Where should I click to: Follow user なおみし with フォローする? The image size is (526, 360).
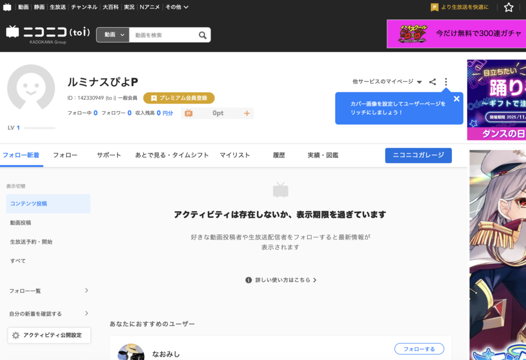point(419,349)
